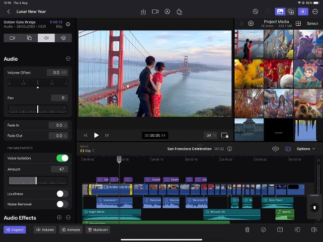Open the viewer display options icon
Screen dimensions: 323x242
pos(225,135)
